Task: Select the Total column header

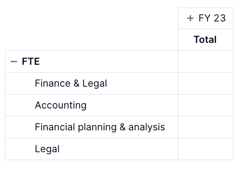Action: (205, 40)
